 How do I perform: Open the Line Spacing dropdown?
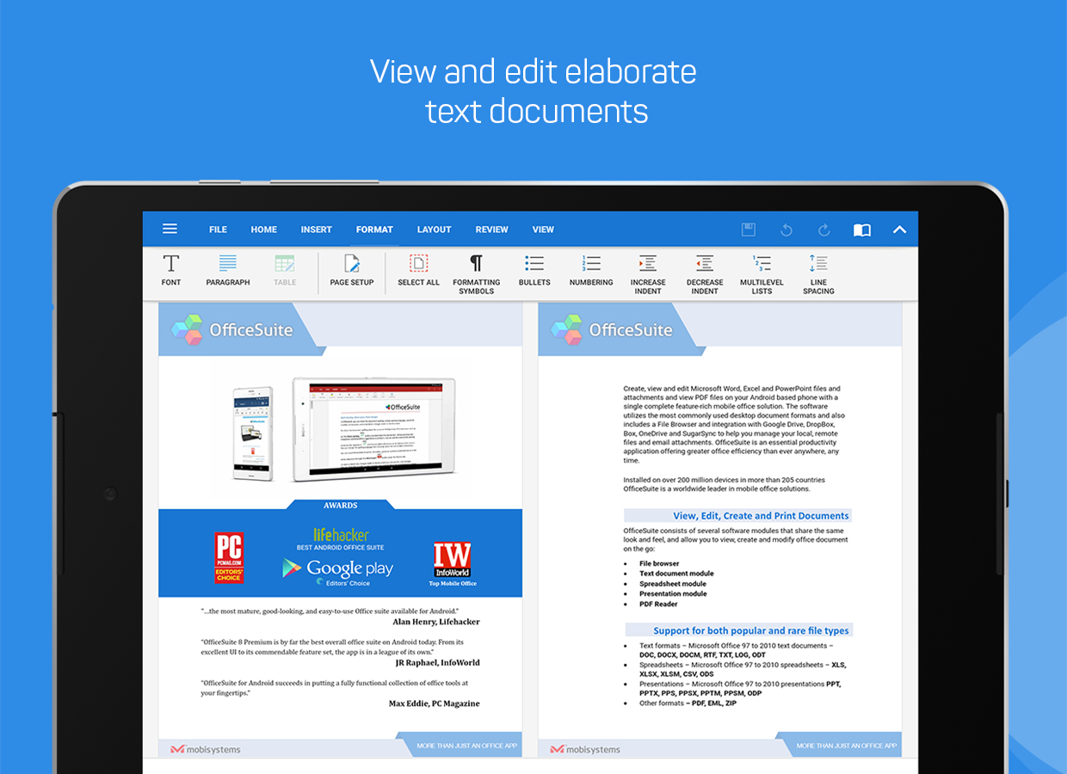(x=818, y=273)
